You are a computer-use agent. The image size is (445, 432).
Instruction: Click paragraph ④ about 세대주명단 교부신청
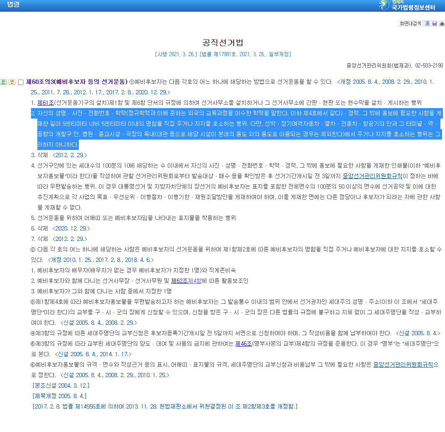236,334
